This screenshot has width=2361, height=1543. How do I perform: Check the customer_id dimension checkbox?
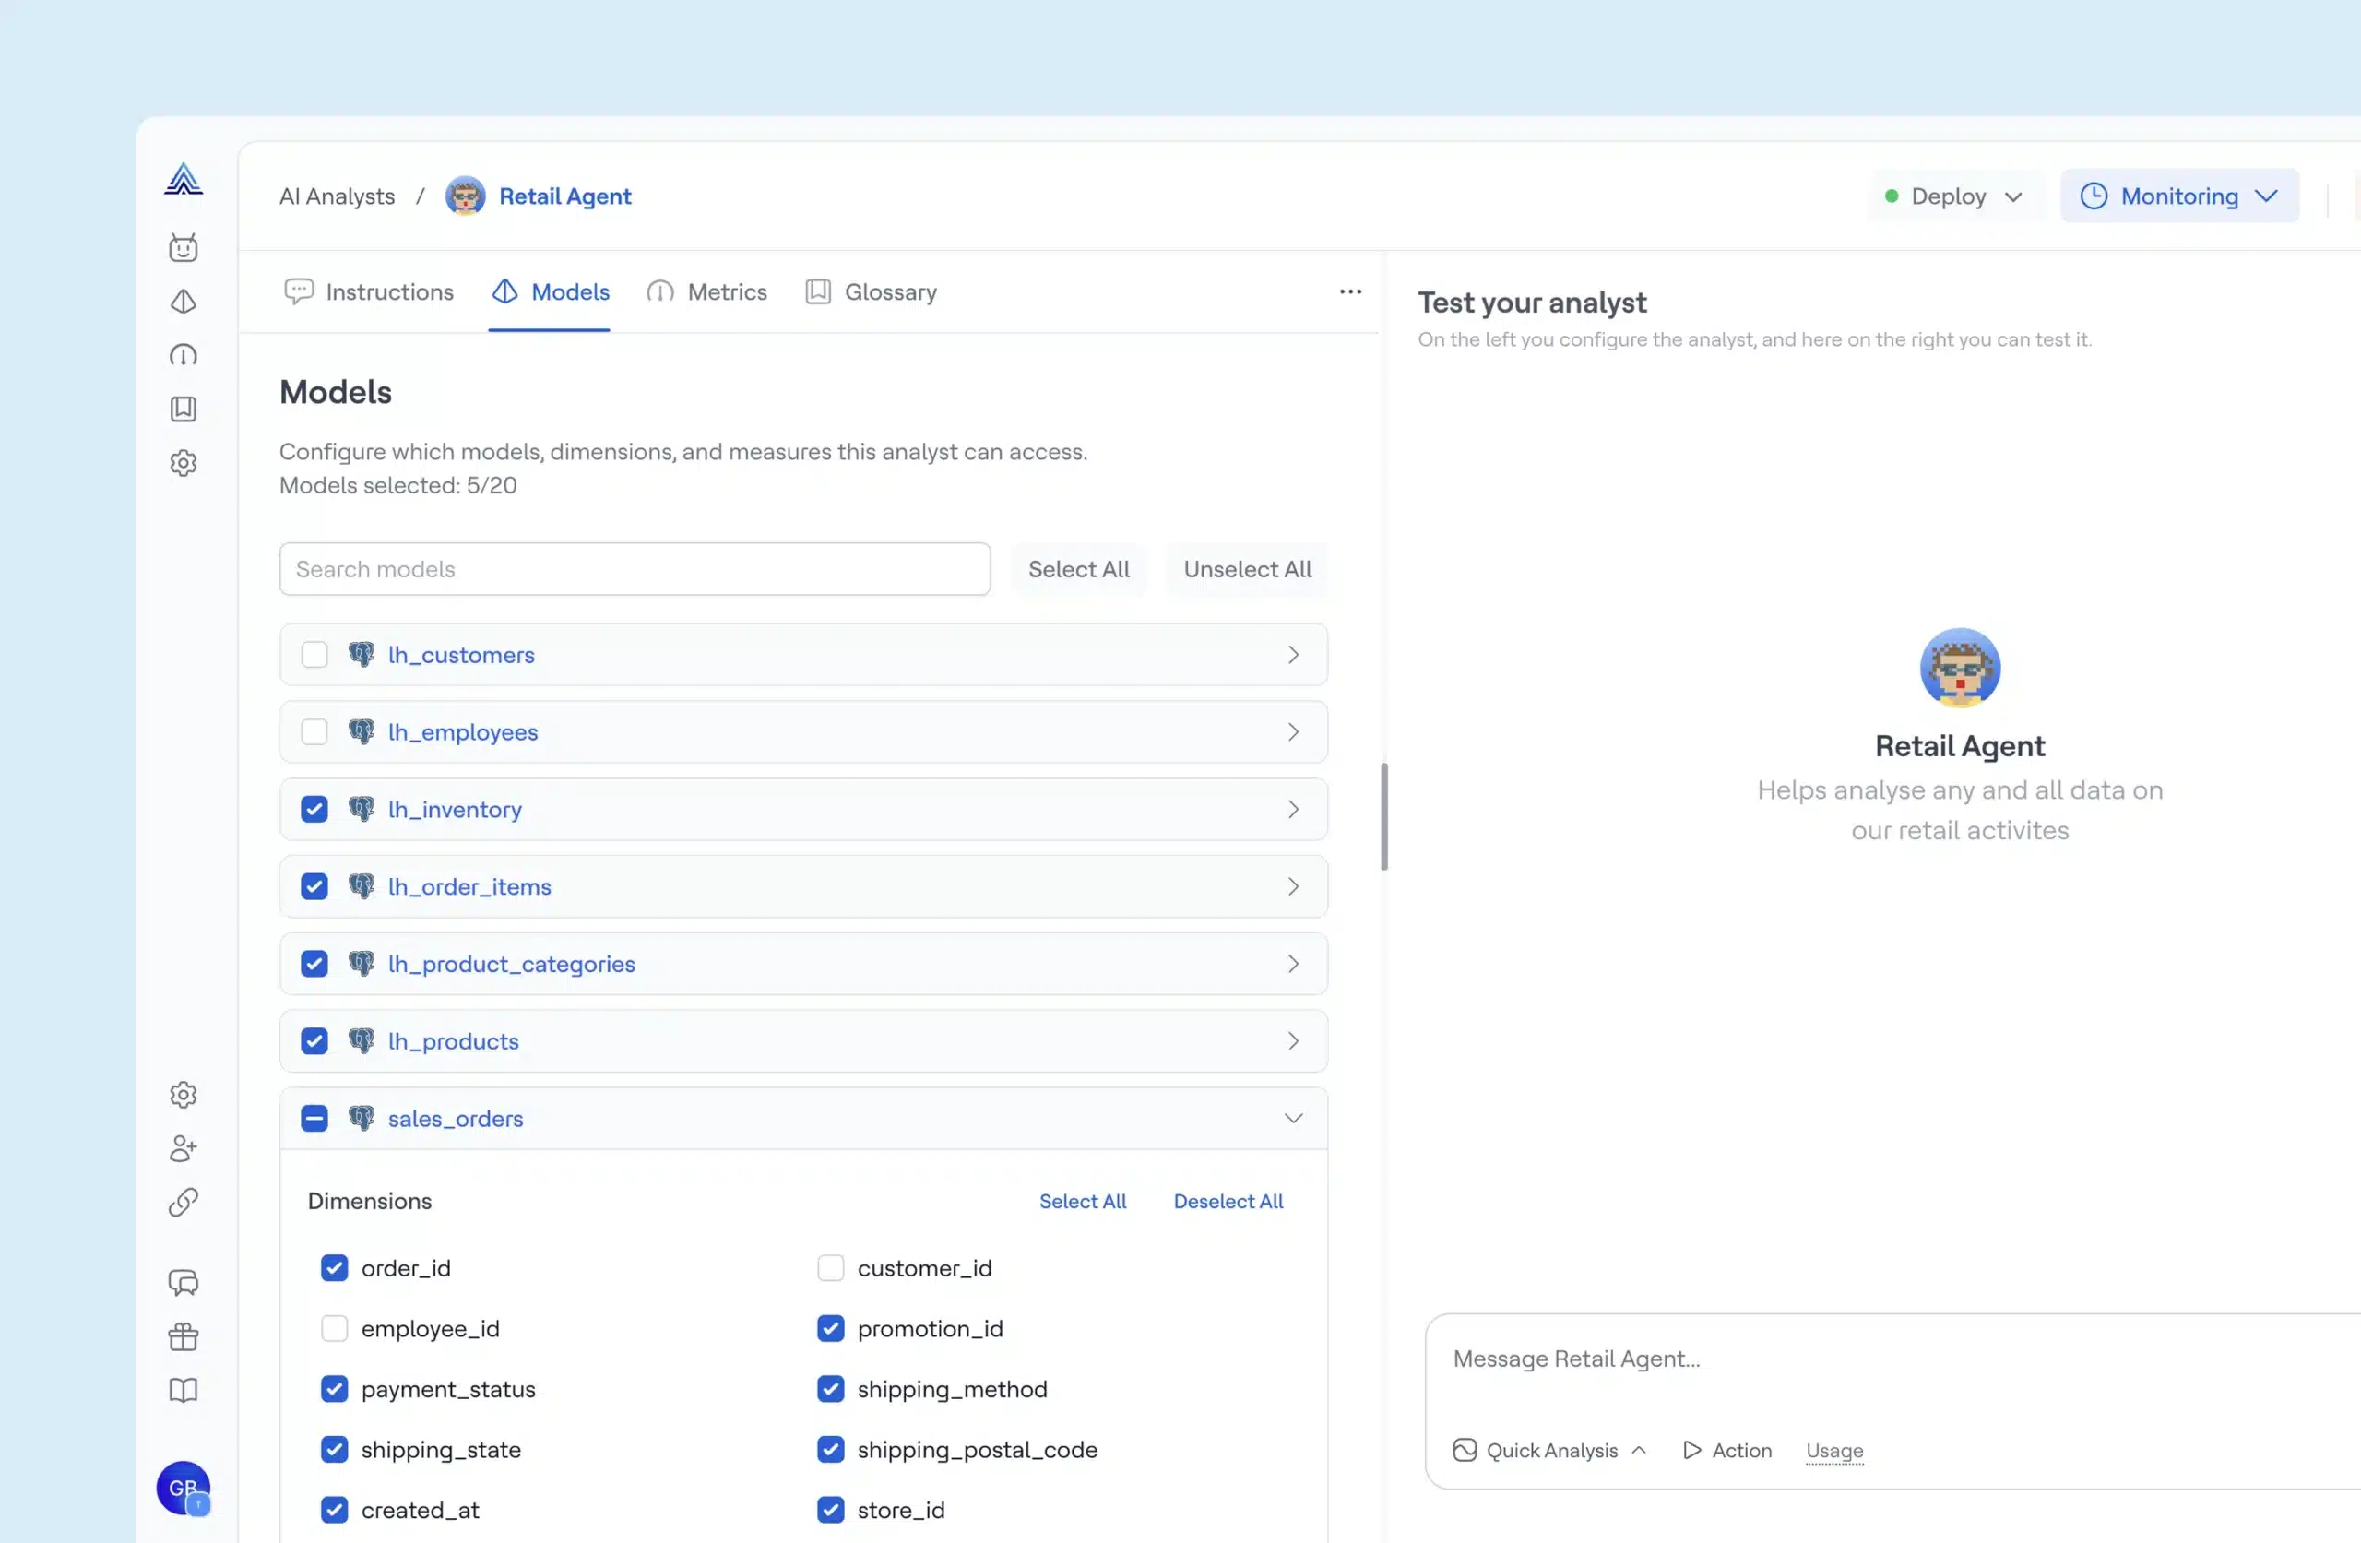[830, 1268]
